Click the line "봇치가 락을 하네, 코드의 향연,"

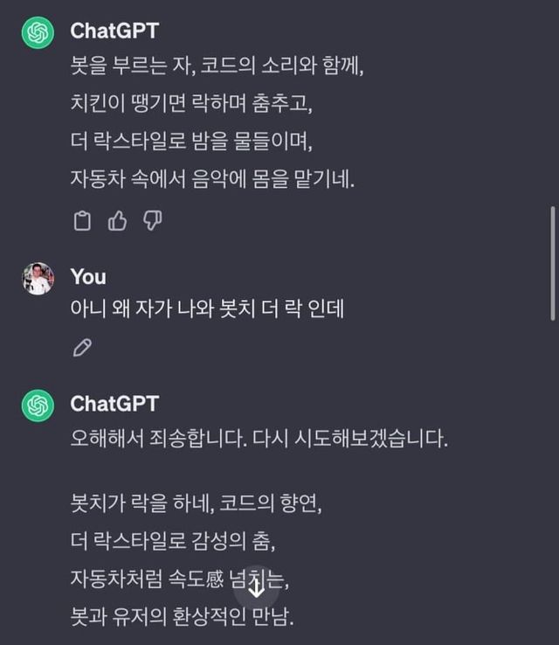point(201,504)
